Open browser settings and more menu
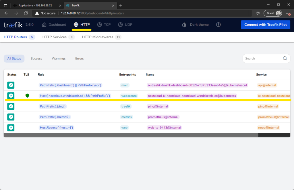 (x=288, y=13)
